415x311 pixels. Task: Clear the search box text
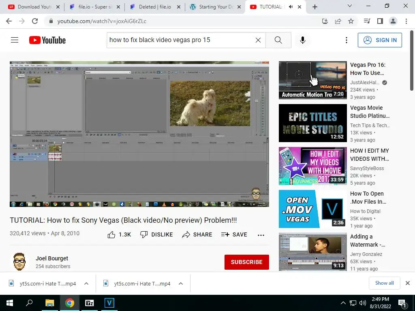point(258,40)
